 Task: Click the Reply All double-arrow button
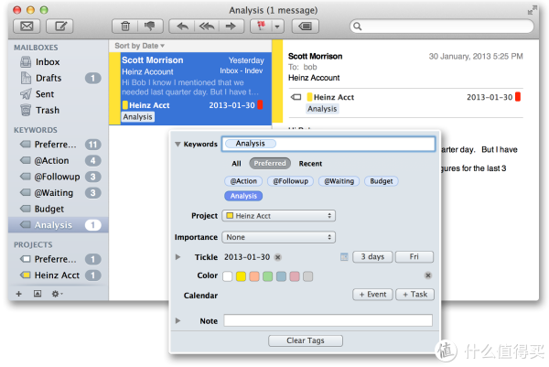pos(208,26)
